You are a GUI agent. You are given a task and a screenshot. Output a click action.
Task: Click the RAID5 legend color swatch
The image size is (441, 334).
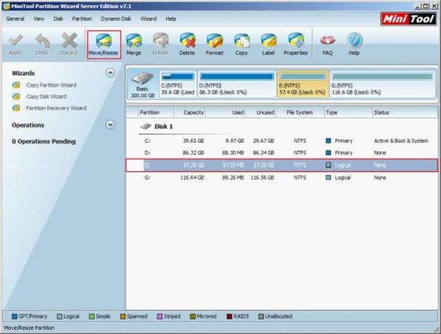(x=229, y=316)
